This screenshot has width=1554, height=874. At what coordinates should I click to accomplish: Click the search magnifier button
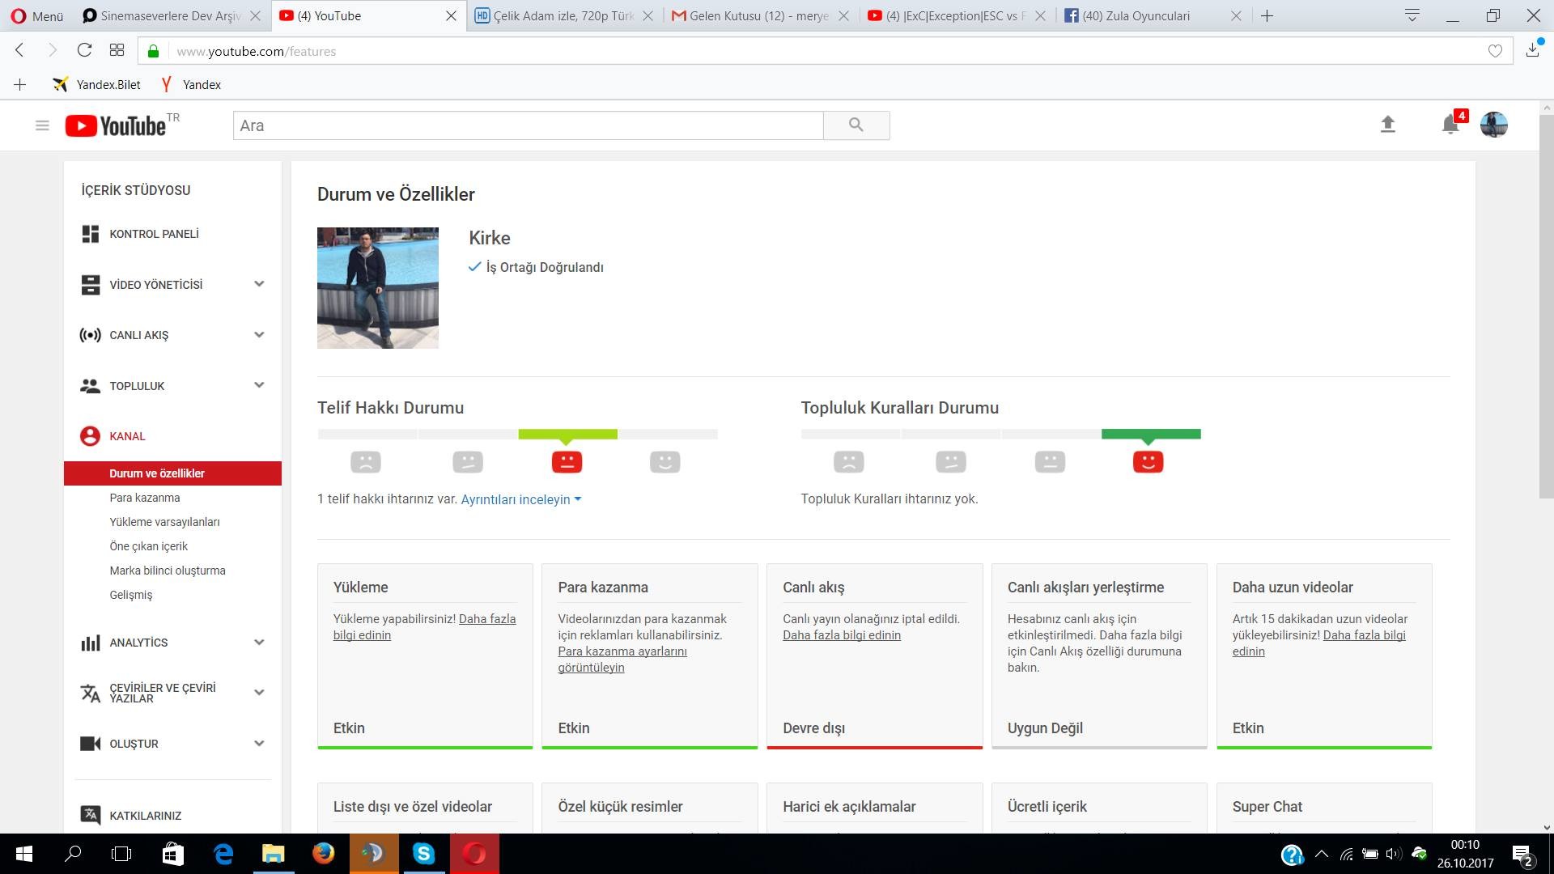coord(856,125)
